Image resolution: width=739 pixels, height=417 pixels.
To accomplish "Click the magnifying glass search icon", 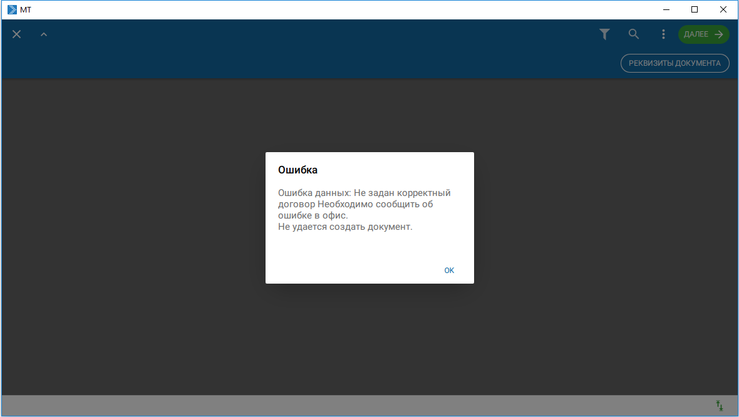I will [634, 34].
